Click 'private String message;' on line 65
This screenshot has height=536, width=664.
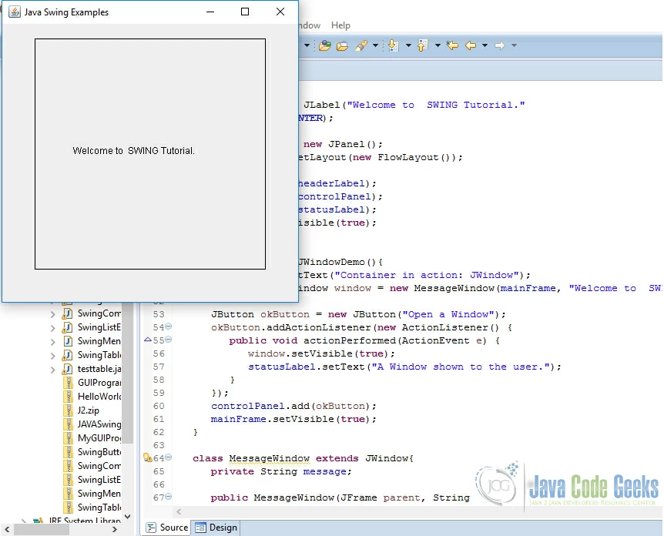tap(281, 471)
